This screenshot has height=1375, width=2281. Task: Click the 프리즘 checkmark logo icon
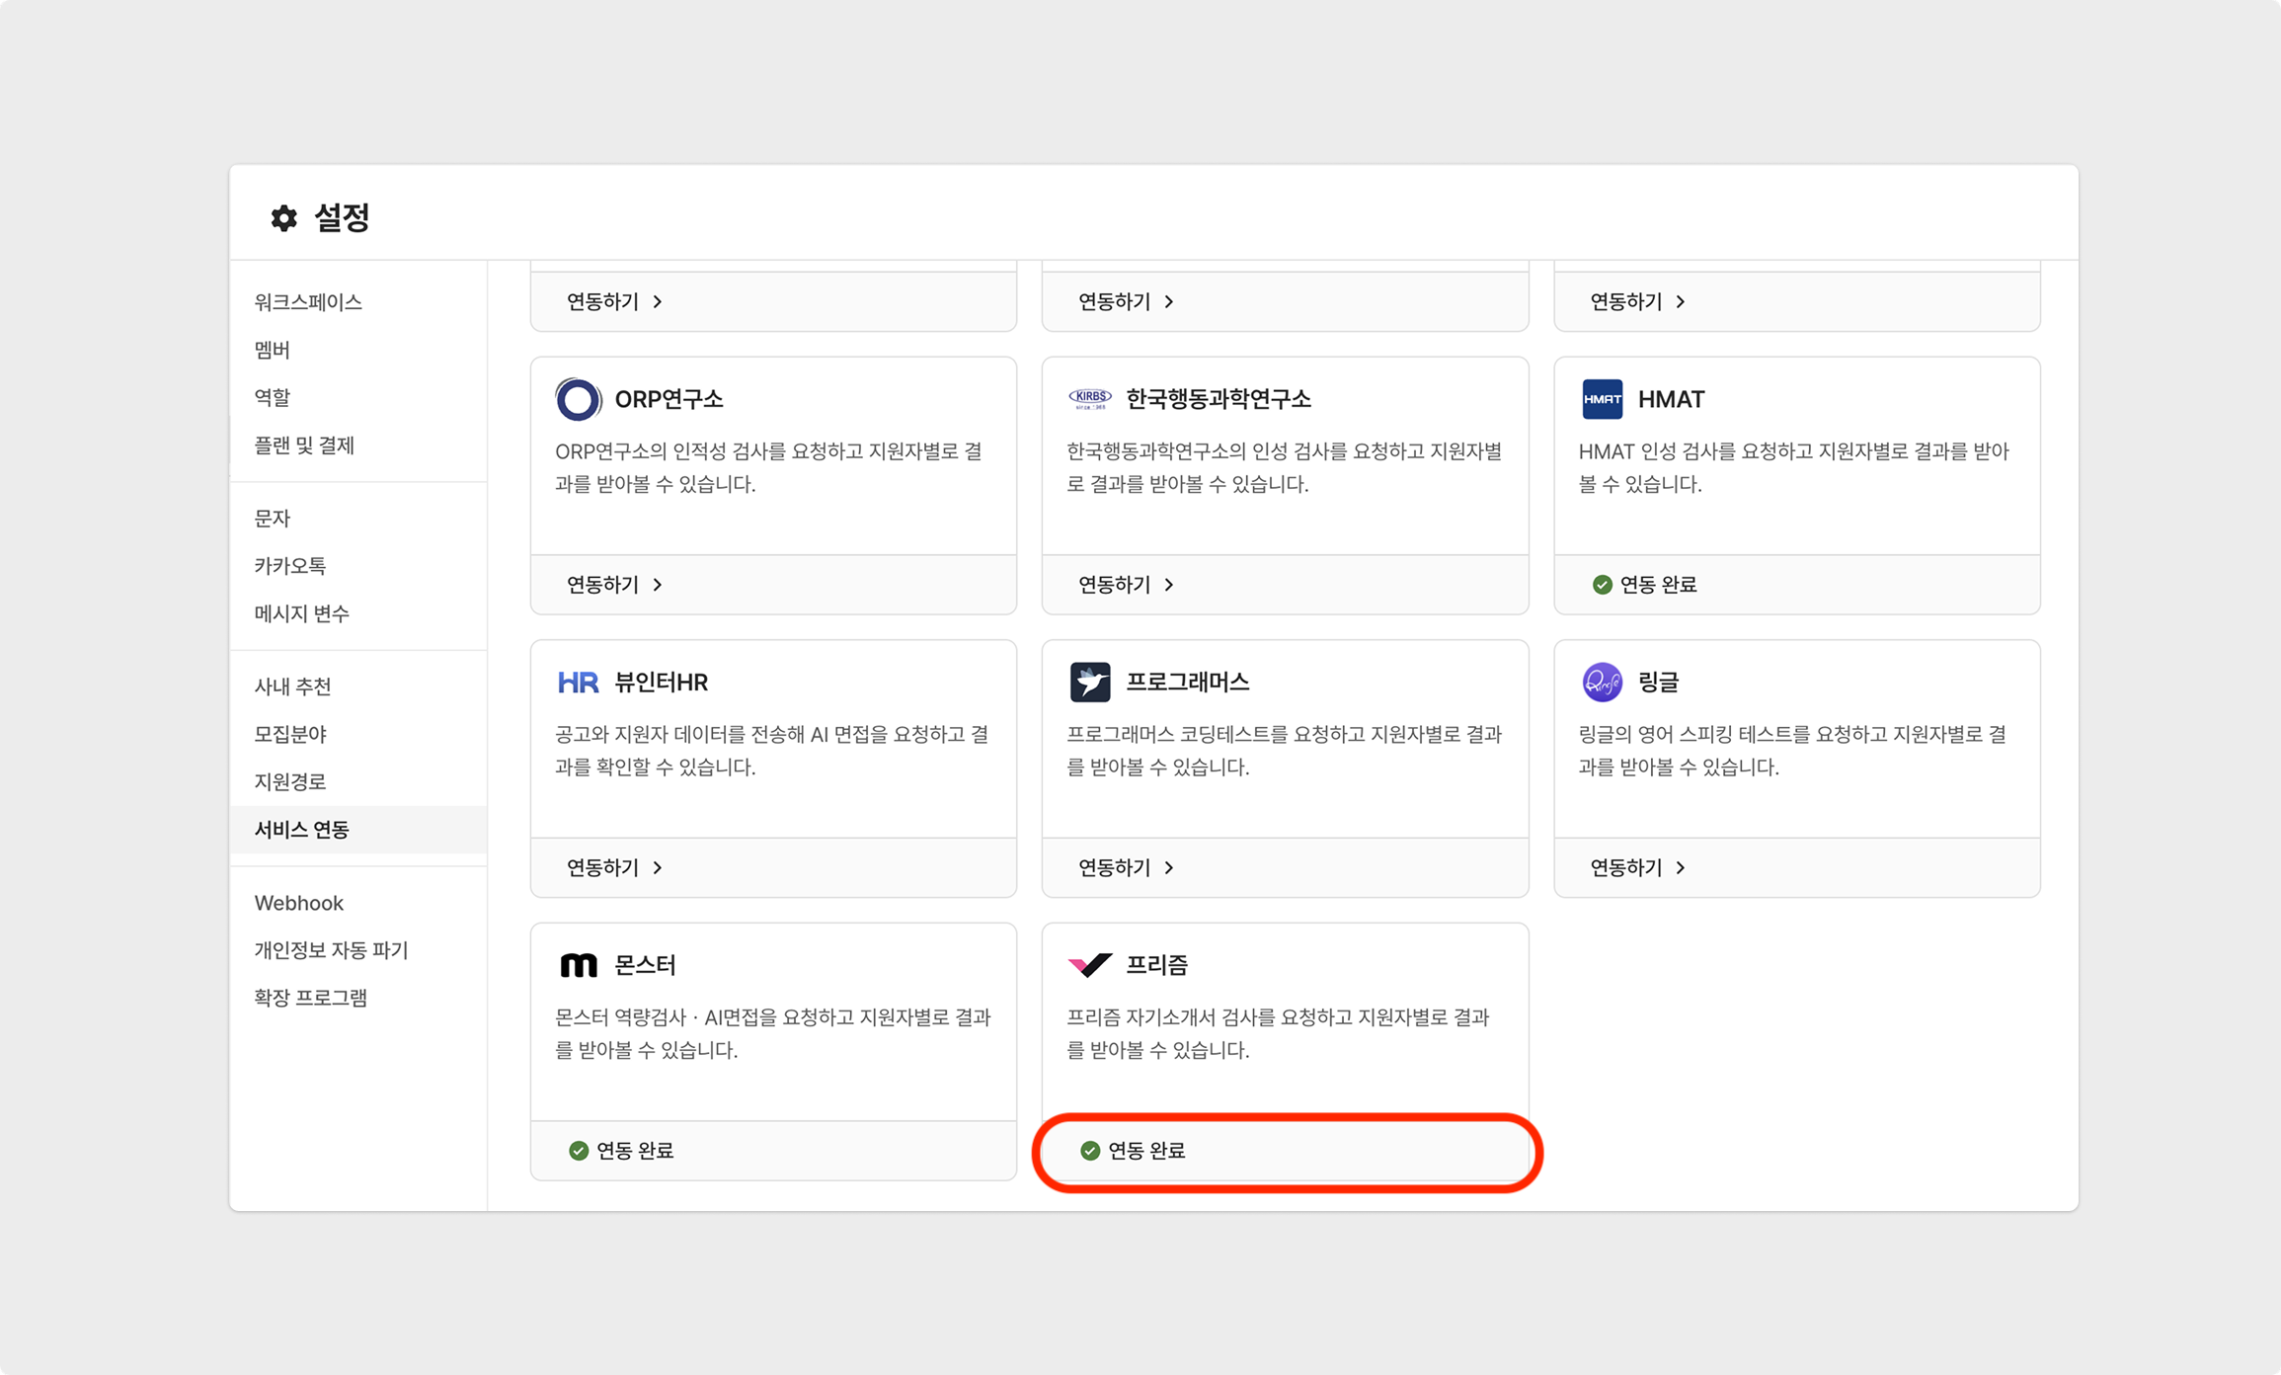click(1089, 965)
